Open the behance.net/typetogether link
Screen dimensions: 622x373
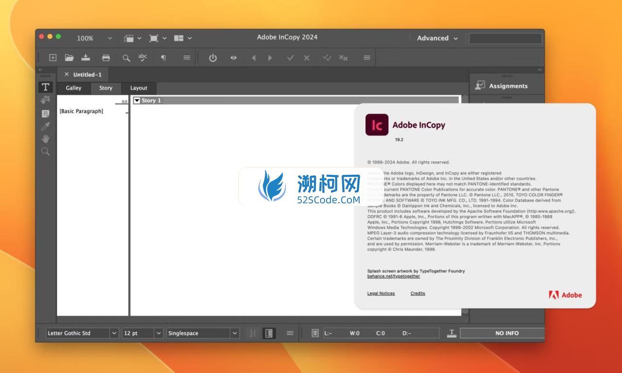coord(394,276)
